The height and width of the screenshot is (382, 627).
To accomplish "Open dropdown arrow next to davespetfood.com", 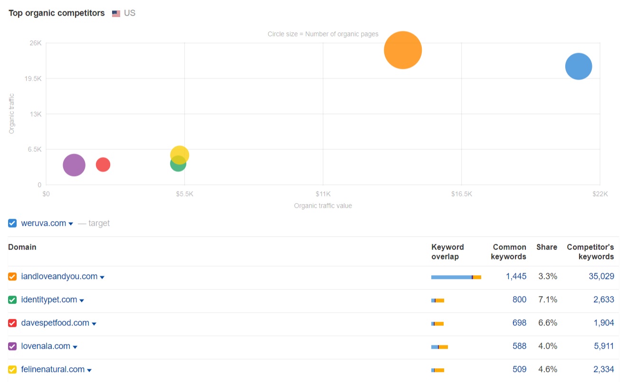I will pos(94,324).
